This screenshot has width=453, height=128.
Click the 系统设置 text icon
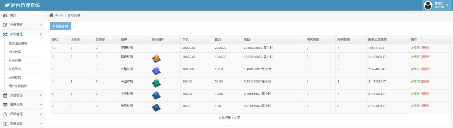[x=5, y=124]
